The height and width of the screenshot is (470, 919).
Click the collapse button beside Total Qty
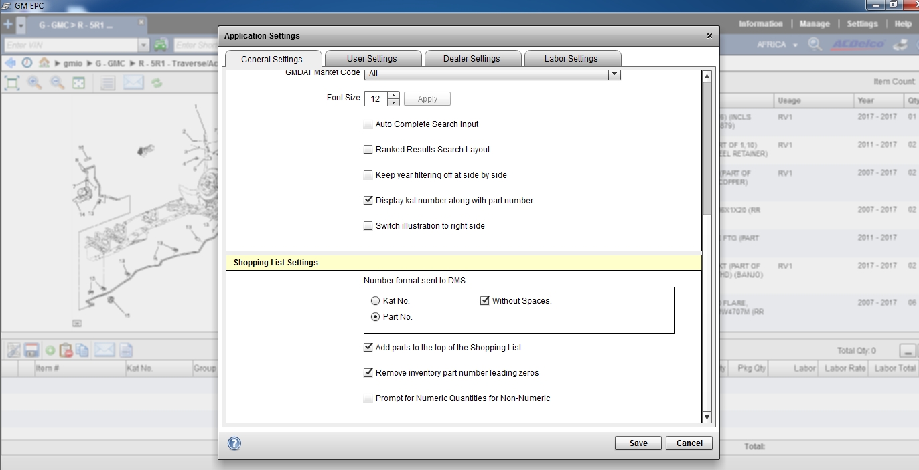click(x=908, y=351)
